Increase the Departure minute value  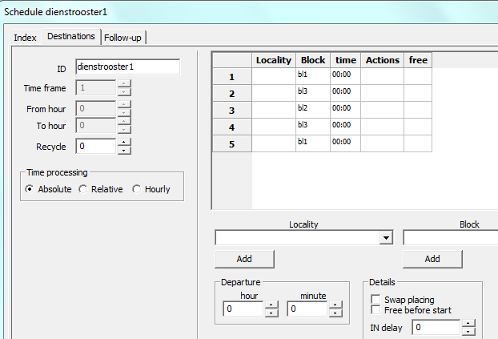click(335, 305)
